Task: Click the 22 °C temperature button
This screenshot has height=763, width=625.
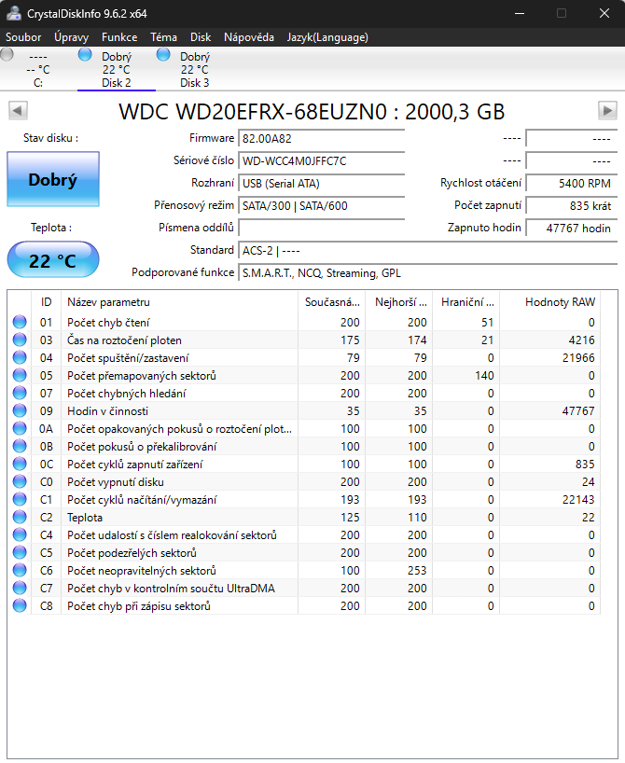Action: point(53,260)
